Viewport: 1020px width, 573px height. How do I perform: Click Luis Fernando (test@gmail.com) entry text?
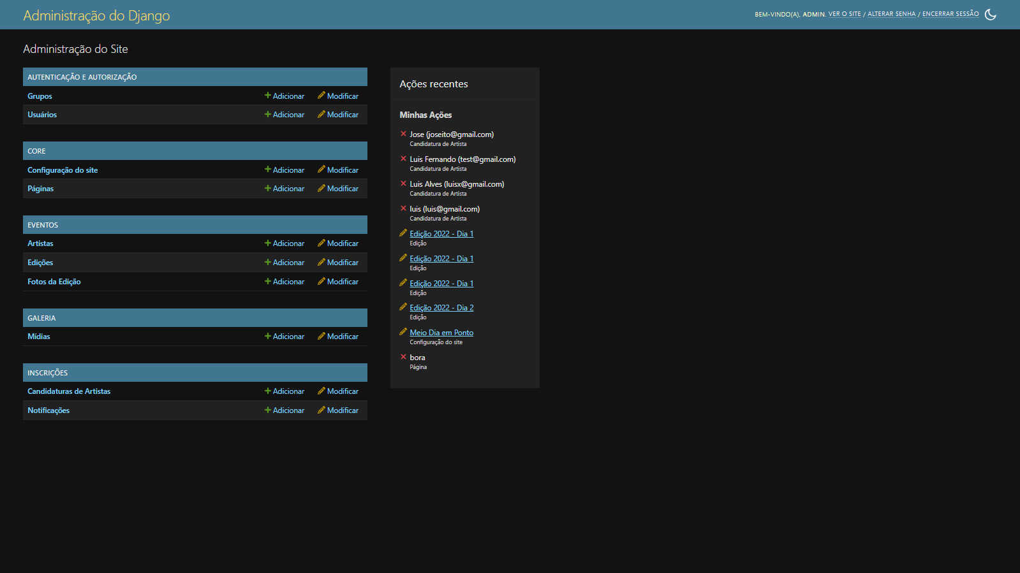(462, 159)
